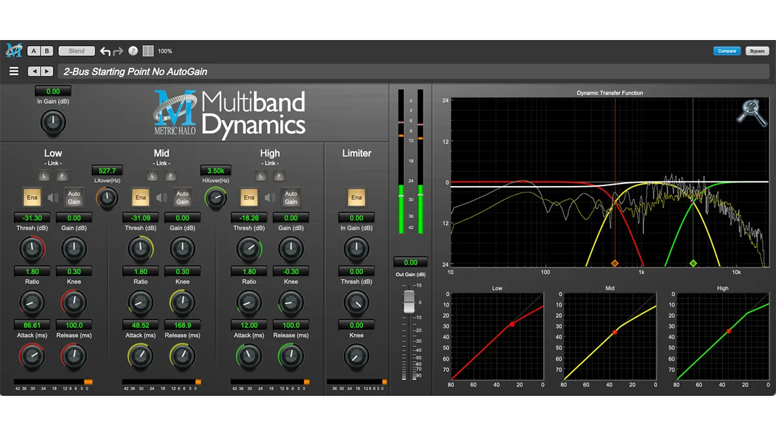
Task: Click the HXover crossover knob
Action: [x=215, y=198]
